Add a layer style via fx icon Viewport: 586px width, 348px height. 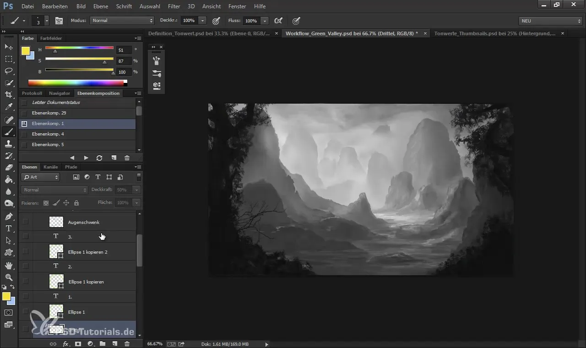[65, 343]
